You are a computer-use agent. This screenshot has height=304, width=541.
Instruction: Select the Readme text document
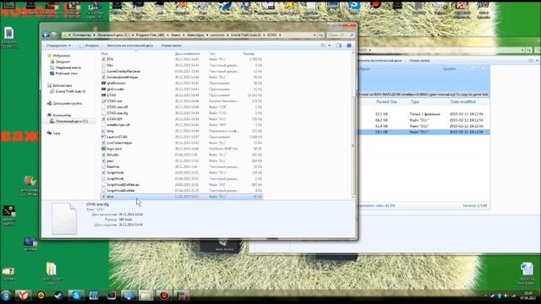coord(112,166)
